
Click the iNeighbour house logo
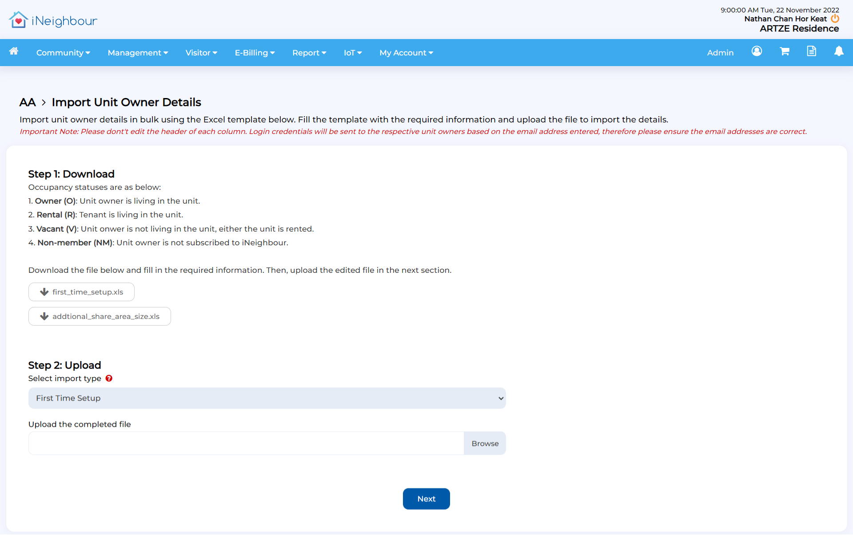(x=18, y=20)
